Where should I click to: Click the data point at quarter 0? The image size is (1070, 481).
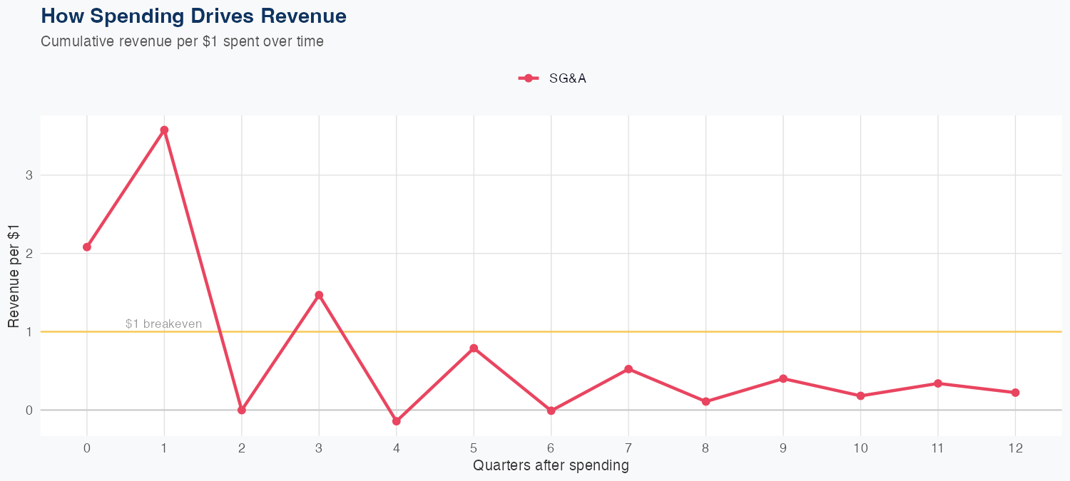pyautogui.click(x=87, y=247)
